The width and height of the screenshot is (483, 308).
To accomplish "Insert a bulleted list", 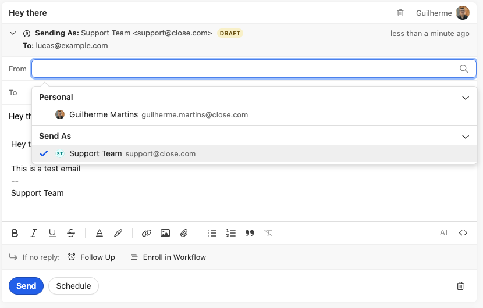I will pyautogui.click(x=212, y=233).
